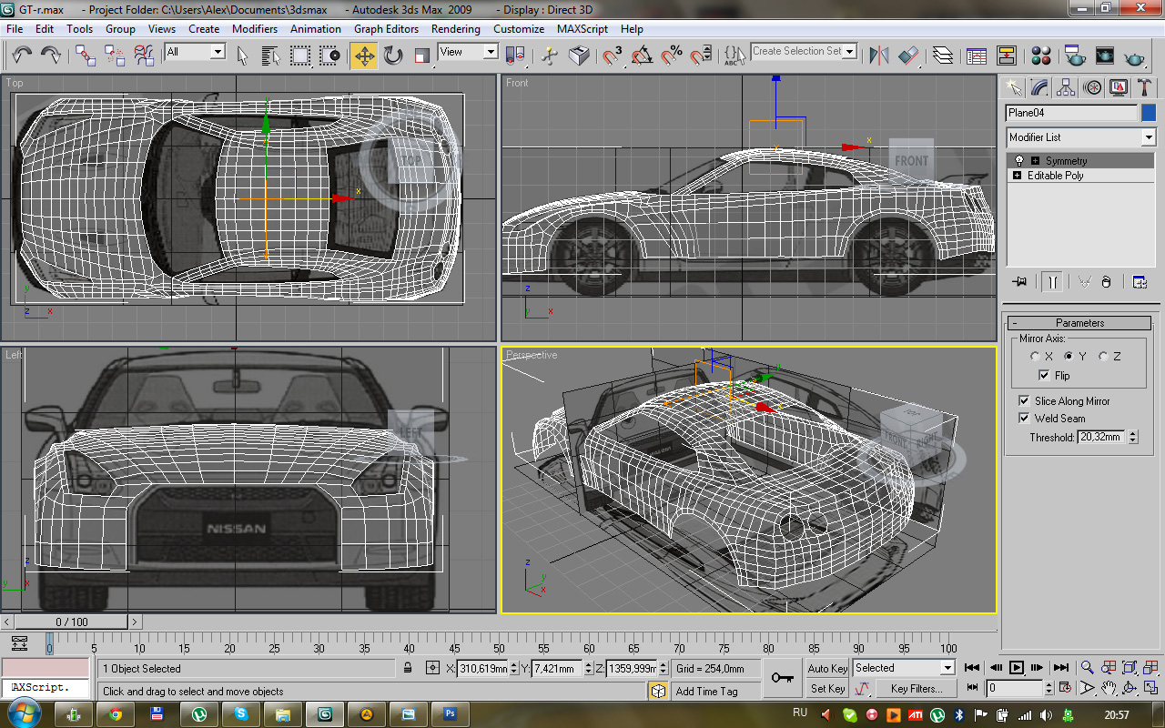Image resolution: width=1165 pixels, height=728 pixels.
Task: Click the Key Filters button
Action: 916,689
